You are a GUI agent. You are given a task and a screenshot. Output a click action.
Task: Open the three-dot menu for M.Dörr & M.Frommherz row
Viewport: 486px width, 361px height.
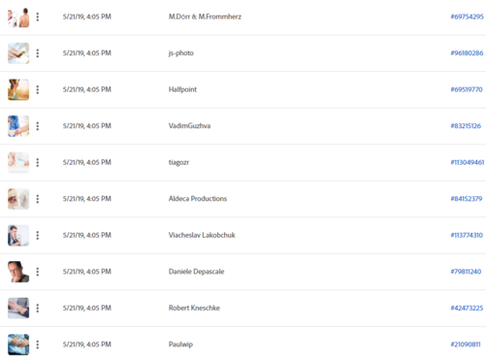click(x=38, y=16)
